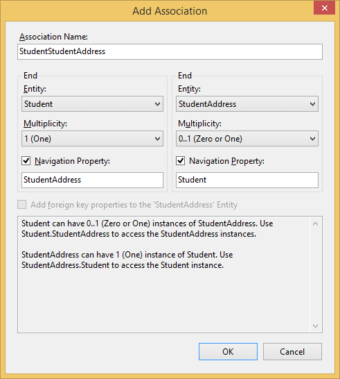Viewport: 340px width, 379px height.
Task: Cancel the Add Association dialog
Action: pyautogui.click(x=292, y=352)
